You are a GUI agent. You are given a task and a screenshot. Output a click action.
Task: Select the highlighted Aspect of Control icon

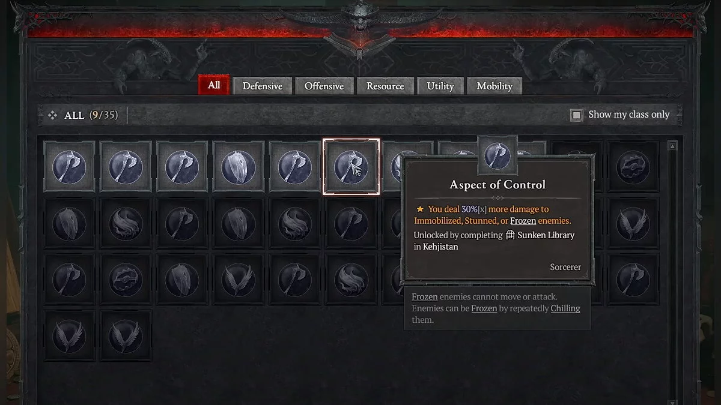coord(351,167)
